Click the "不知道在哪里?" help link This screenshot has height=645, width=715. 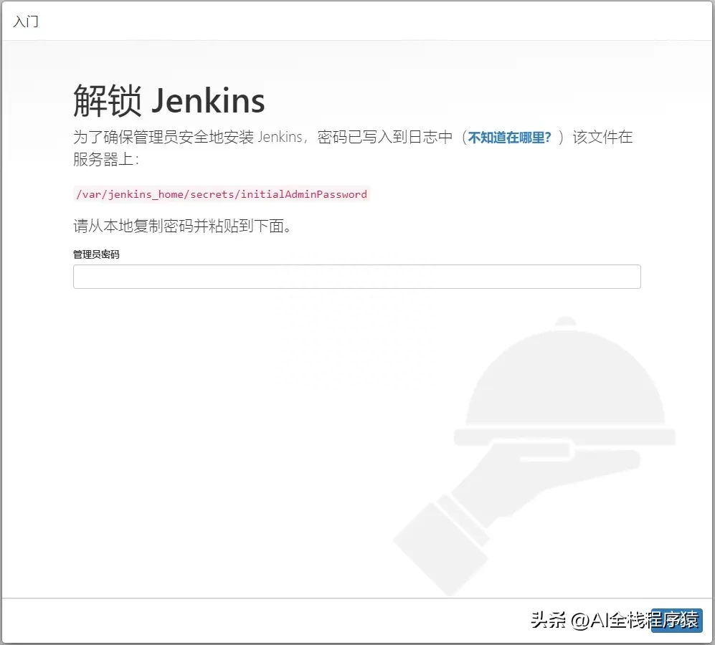point(510,138)
